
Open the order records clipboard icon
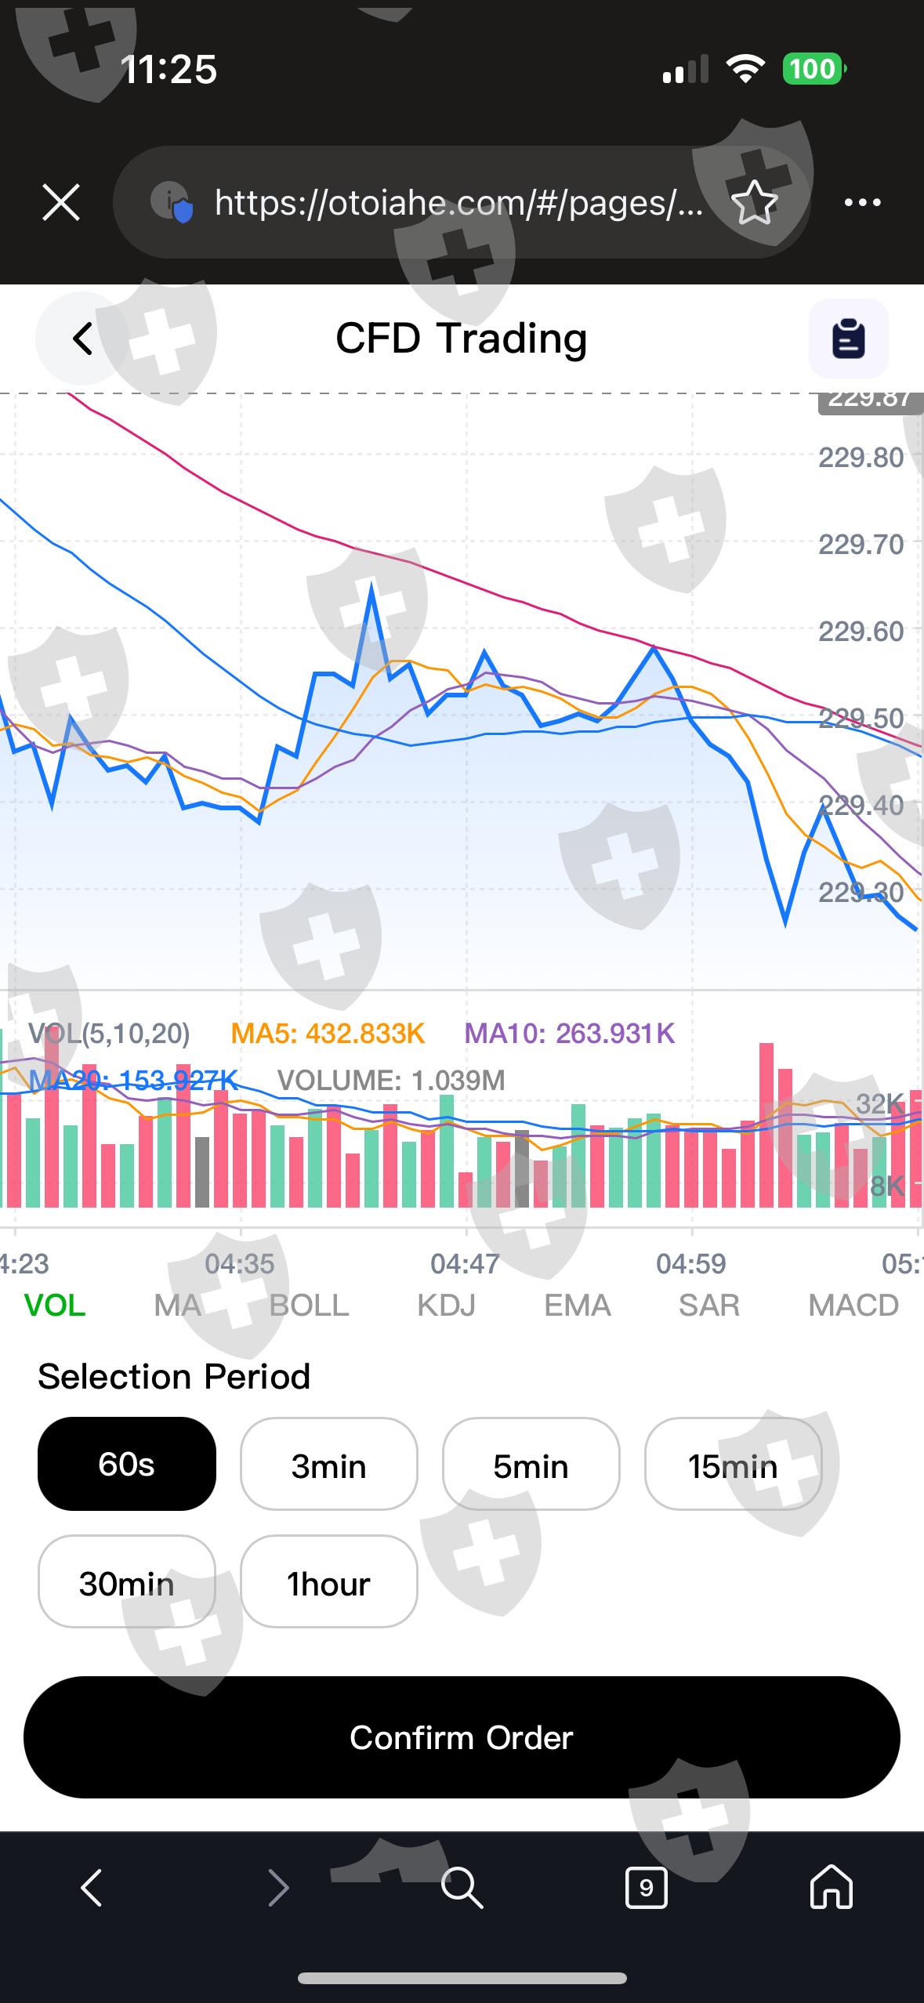point(848,339)
